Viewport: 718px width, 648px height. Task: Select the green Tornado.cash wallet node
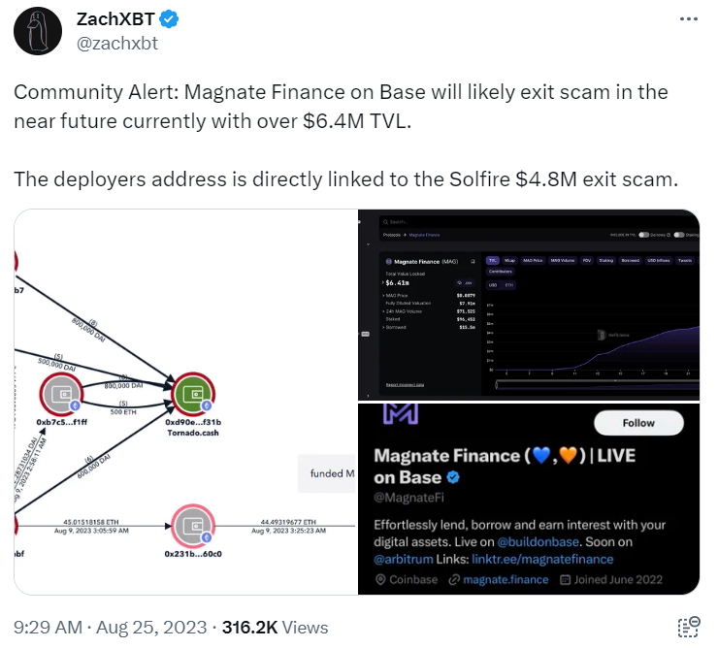[x=193, y=394]
